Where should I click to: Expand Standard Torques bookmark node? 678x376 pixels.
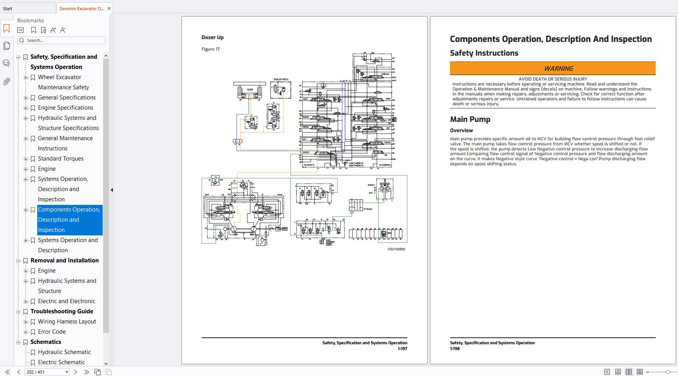click(26, 159)
